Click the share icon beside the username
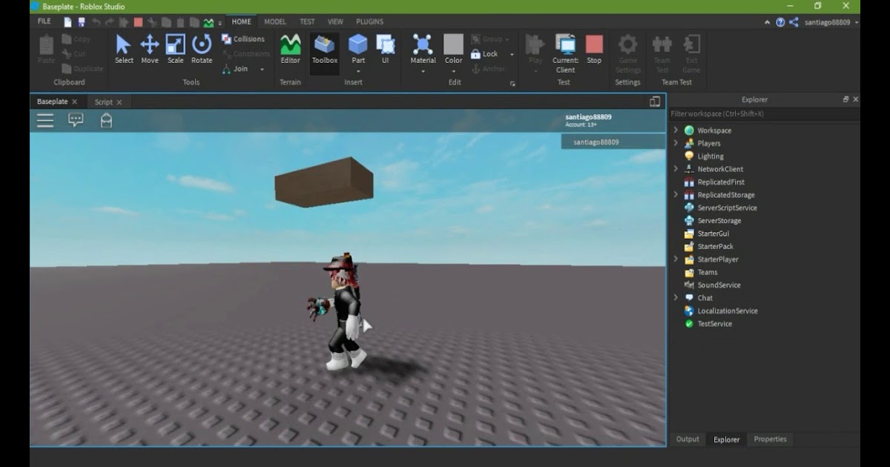 (794, 22)
